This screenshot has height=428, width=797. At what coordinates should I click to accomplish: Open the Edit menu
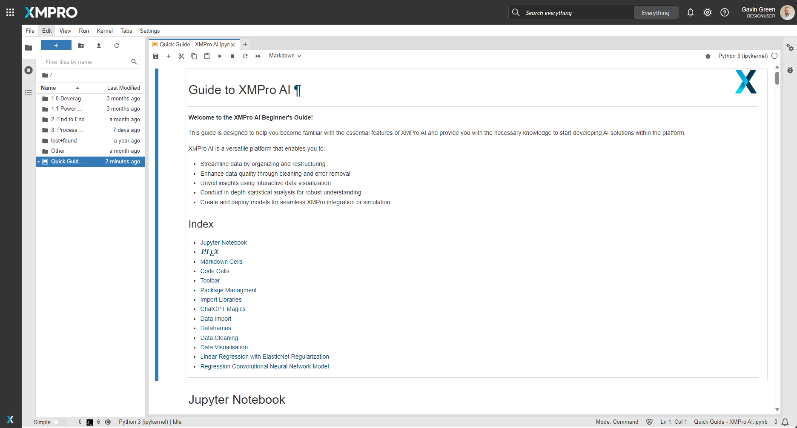click(47, 31)
